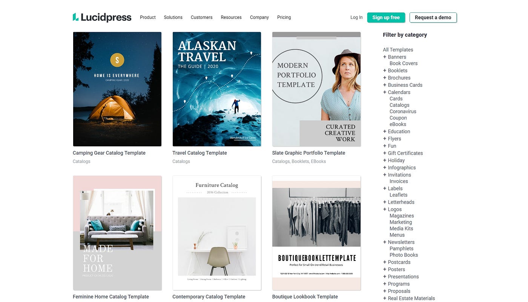Click Catalogs tag under Travel Catalog Template
Screen dimensions: 528x302
point(181,161)
